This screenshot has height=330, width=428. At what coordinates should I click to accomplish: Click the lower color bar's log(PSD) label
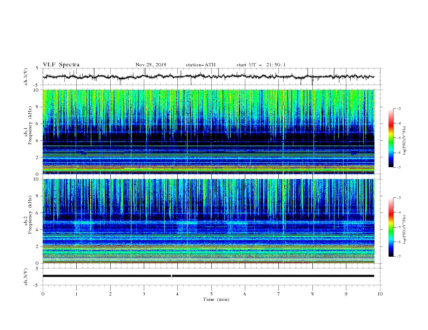(x=405, y=230)
